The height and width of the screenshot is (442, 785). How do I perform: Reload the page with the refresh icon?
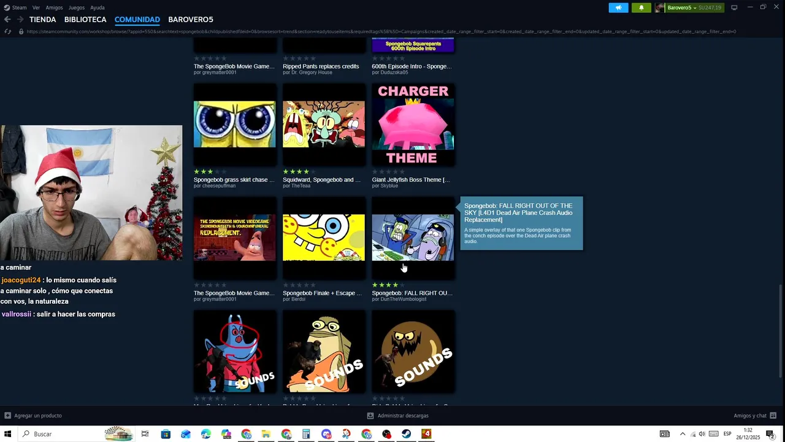coord(7,31)
